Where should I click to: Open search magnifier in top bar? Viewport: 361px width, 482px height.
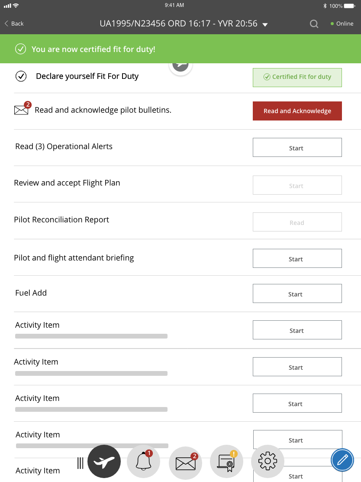(314, 24)
